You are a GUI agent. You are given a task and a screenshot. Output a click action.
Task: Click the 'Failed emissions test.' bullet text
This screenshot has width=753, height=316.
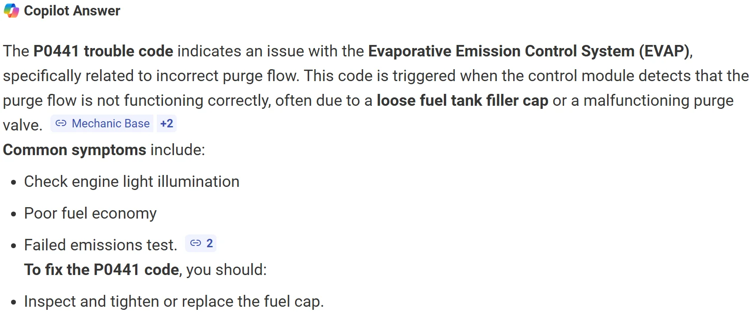point(101,245)
